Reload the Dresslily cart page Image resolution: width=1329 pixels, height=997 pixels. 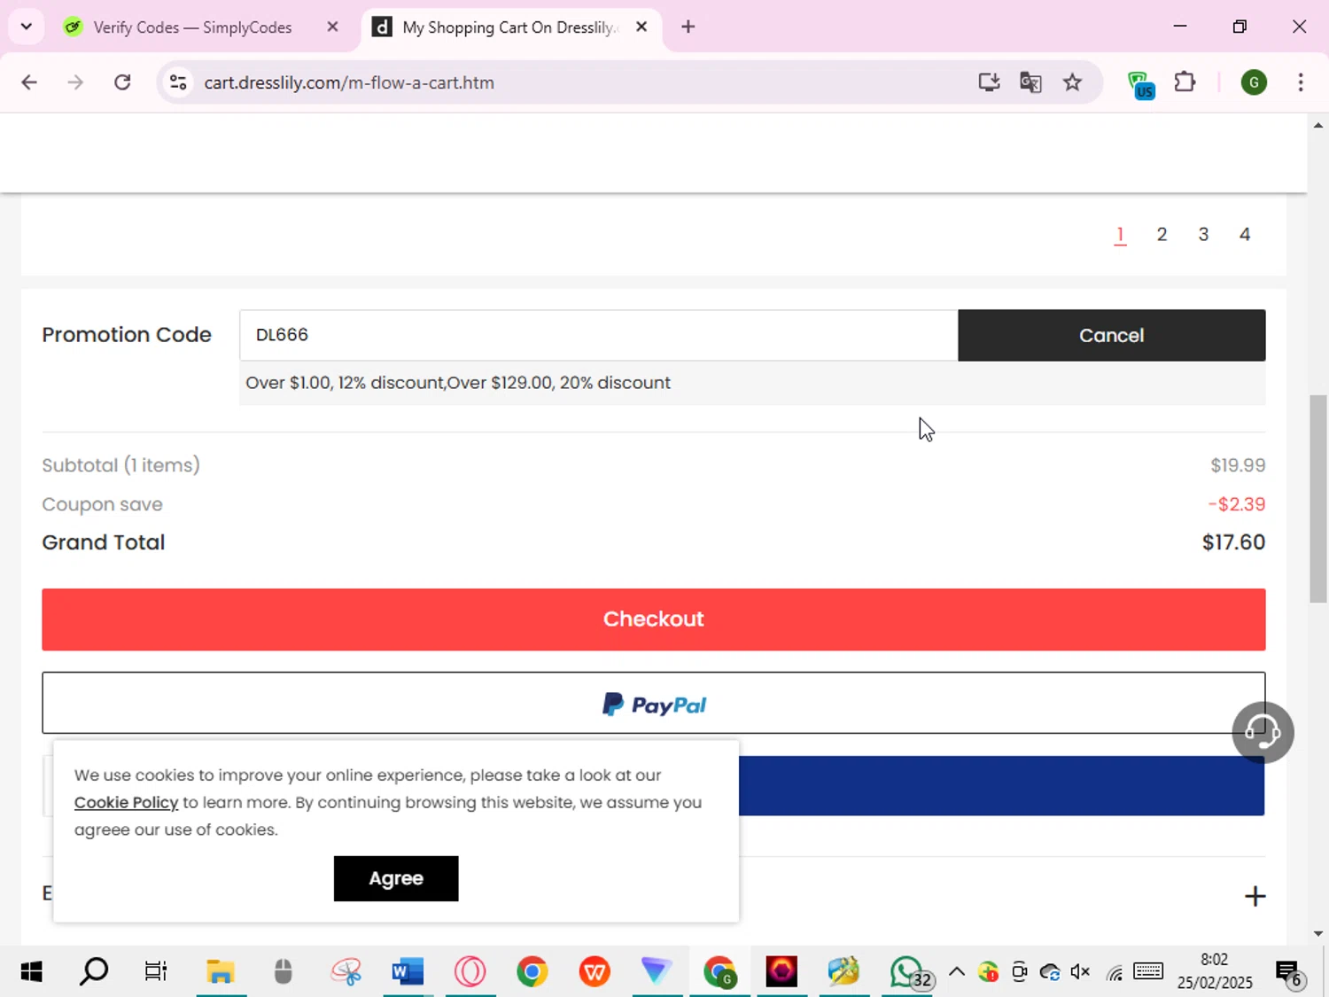point(122,82)
